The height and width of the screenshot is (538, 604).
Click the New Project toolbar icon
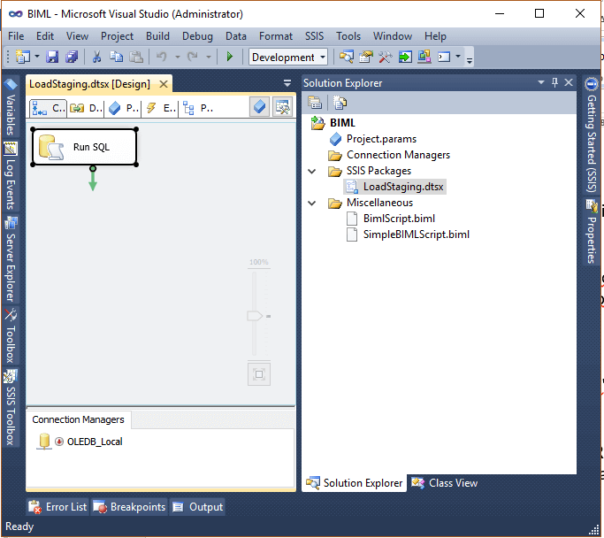click(x=23, y=57)
